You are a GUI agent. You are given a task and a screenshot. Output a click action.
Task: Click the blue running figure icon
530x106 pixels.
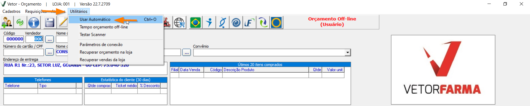click(209, 22)
